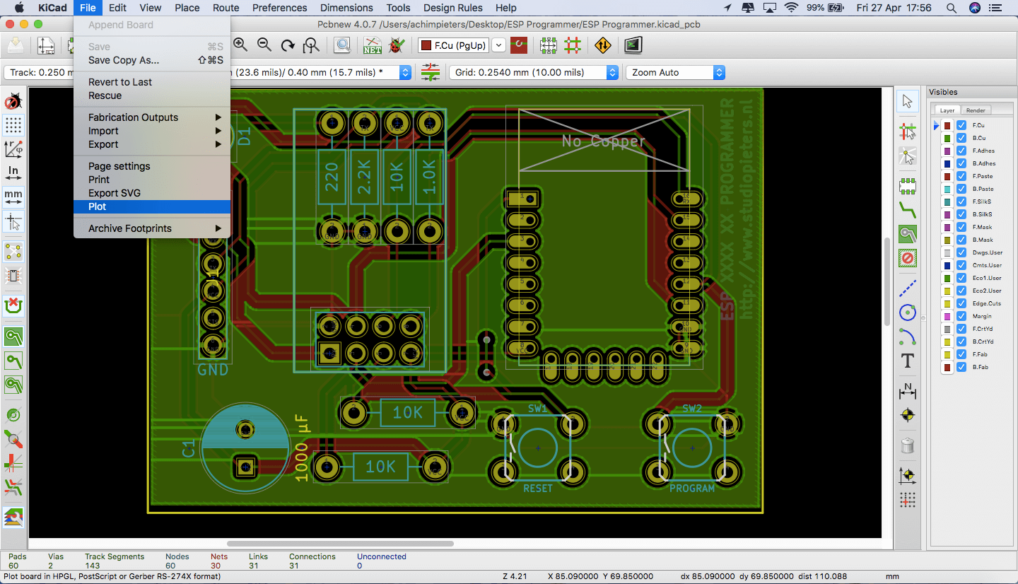Image resolution: width=1018 pixels, height=584 pixels.
Task: Select the add graphic line tool
Action: (908, 288)
